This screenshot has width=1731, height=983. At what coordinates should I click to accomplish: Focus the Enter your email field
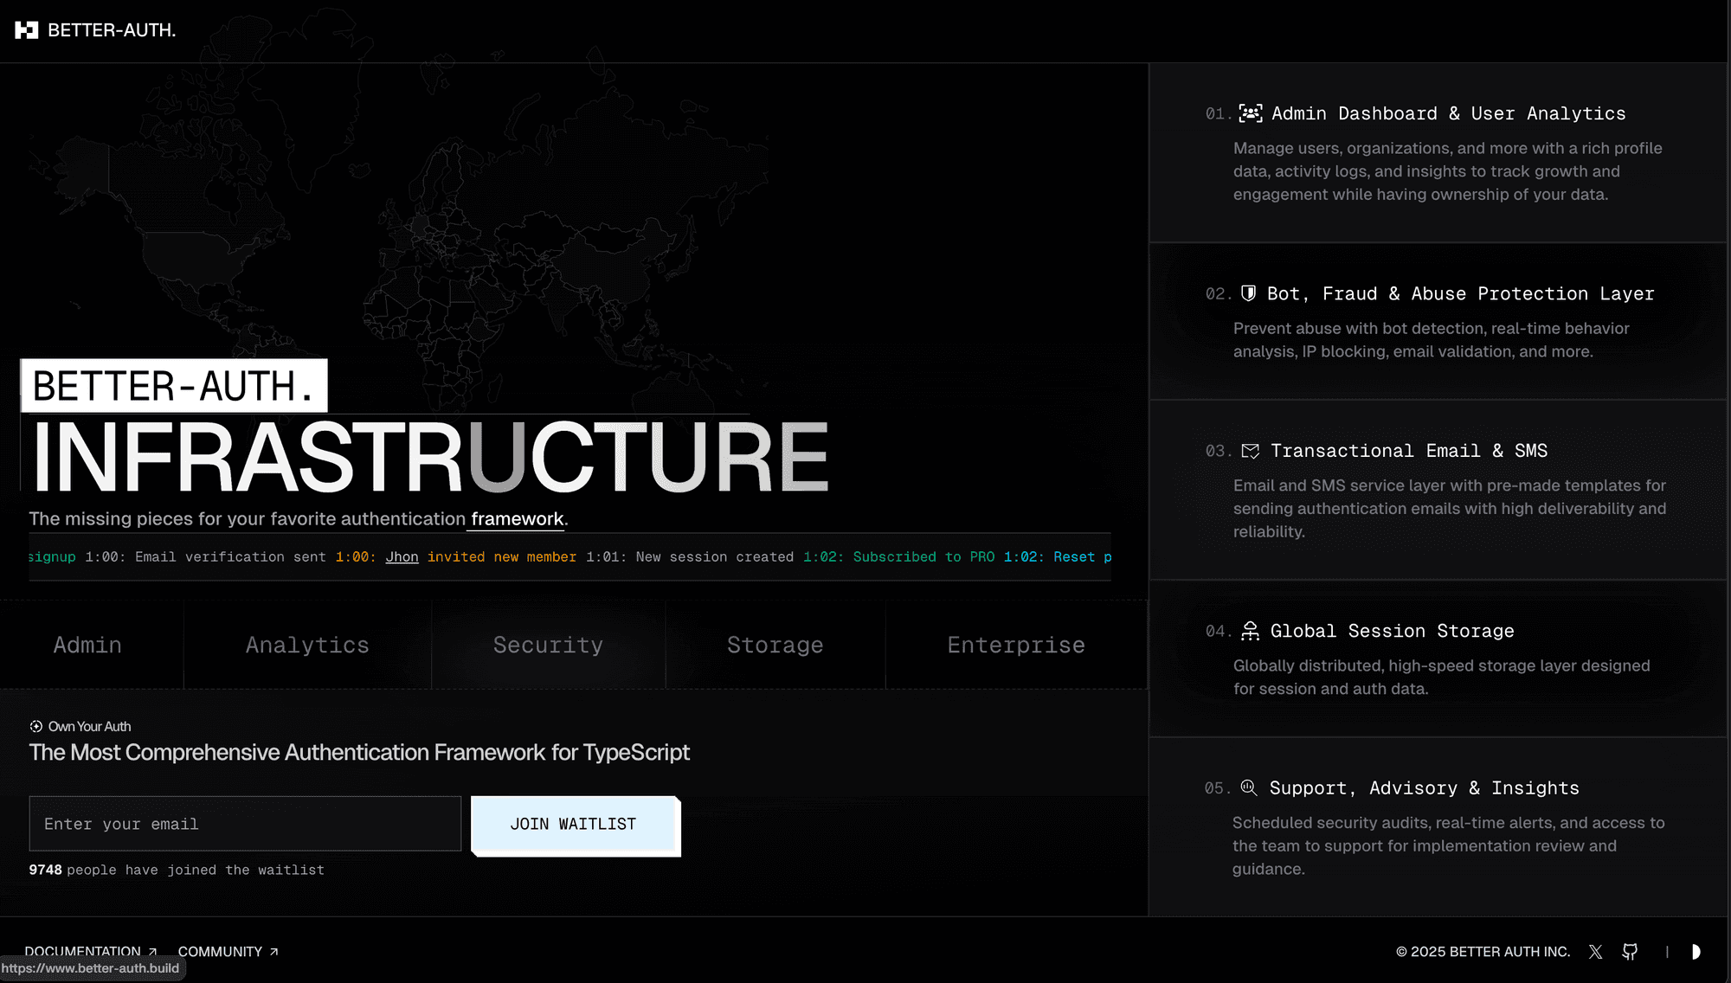click(245, 824)
